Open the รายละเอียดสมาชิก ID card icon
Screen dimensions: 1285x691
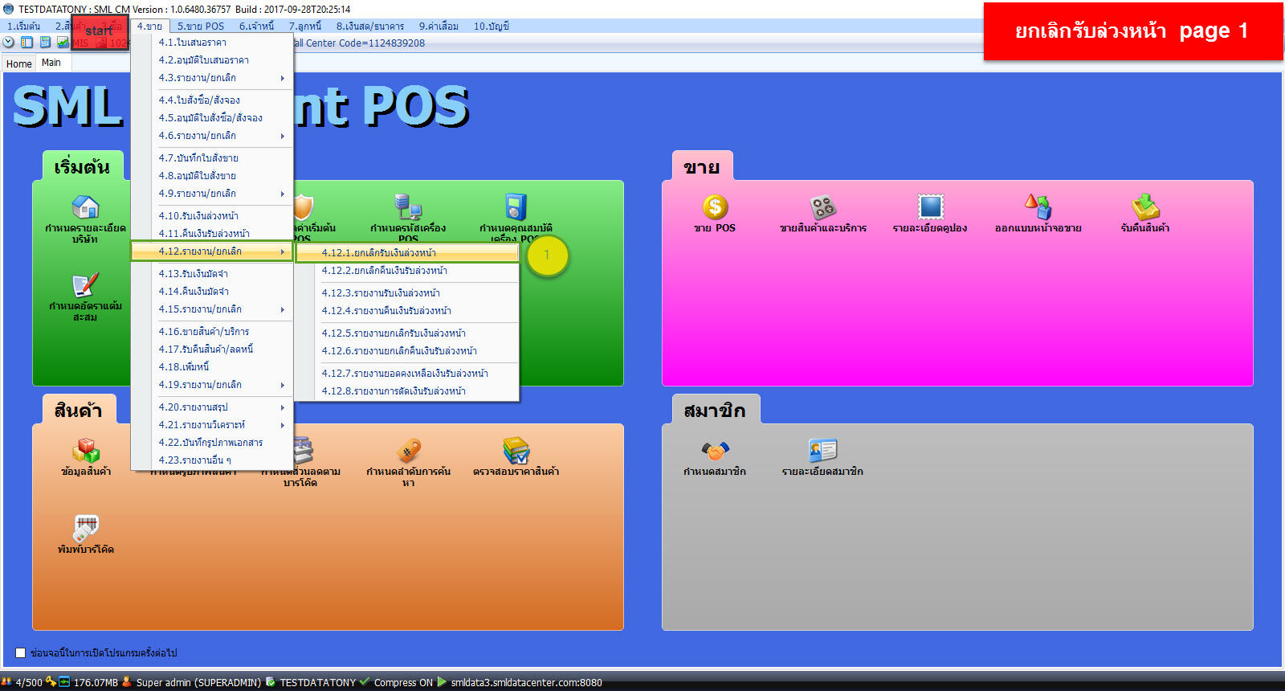click(x=822, y=451)
